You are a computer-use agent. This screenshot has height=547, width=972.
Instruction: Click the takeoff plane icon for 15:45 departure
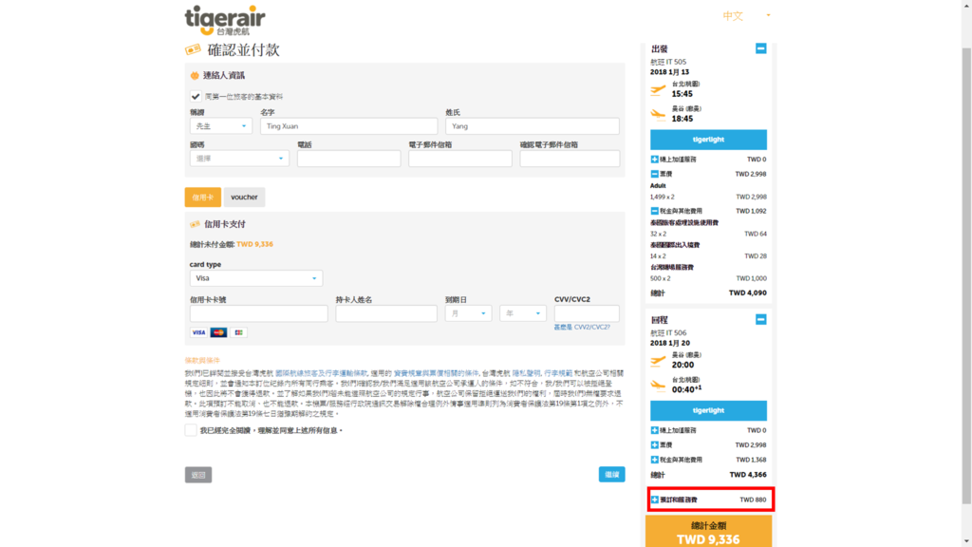pyautogui.click(x=658, y=90)
